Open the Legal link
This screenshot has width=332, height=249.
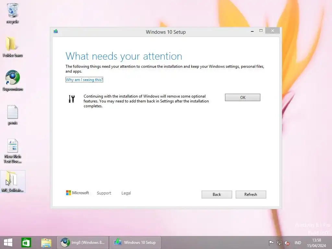point(126,193)
